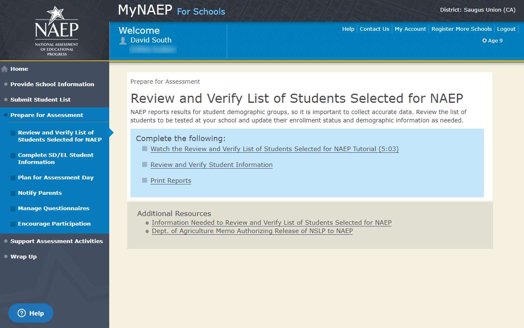The height and width of the screenshot is (328, 524).
Task: Open Complete SD/EL Student Information
Action: click(55, 159)
